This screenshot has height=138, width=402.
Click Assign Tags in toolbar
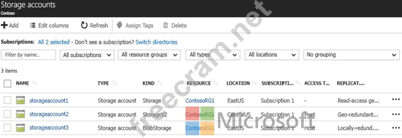point(135,26)
